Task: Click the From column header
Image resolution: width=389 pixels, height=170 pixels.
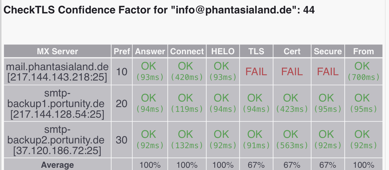Action: point(364,51)
